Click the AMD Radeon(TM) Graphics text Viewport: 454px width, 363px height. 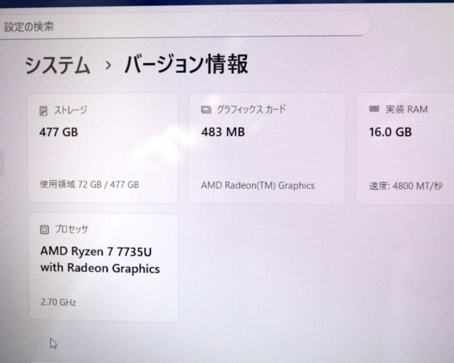pyautogui.click(x=258, y=185)
